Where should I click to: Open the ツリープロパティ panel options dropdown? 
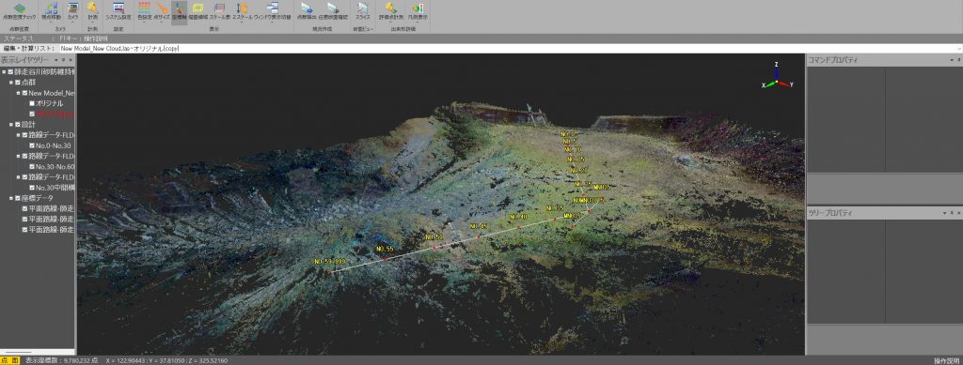[x=945, y=212]
